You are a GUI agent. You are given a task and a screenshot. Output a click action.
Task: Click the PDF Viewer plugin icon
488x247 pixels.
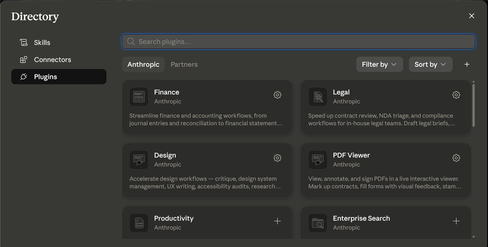coord(318,160)
